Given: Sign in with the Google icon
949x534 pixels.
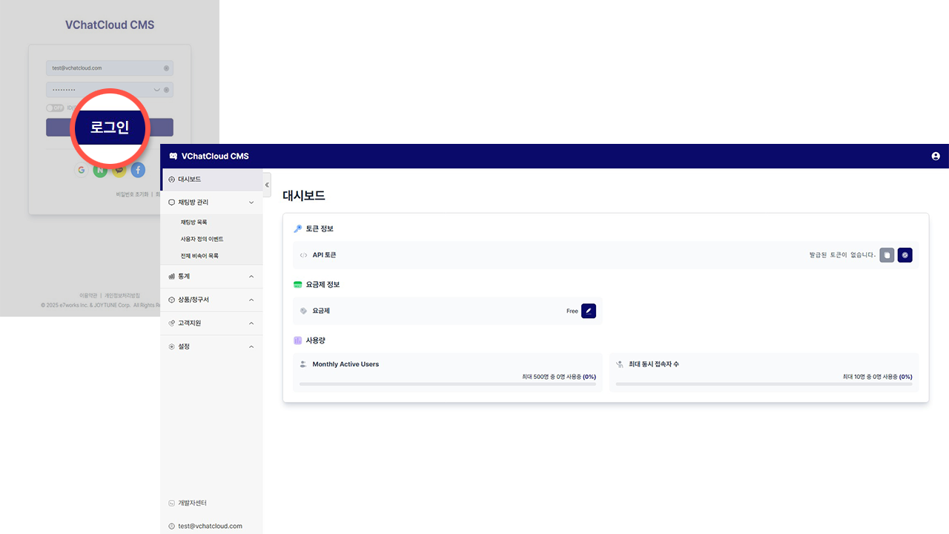Looking at the screenshot, I should tap(82, 170).
